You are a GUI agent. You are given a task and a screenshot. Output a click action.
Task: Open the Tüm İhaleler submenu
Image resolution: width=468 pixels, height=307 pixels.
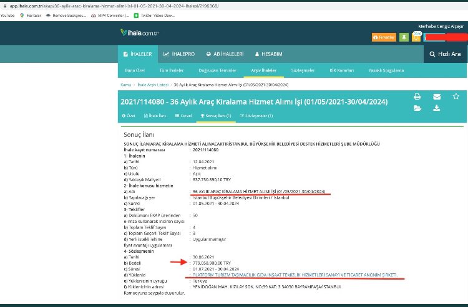(x=172, y=70)
